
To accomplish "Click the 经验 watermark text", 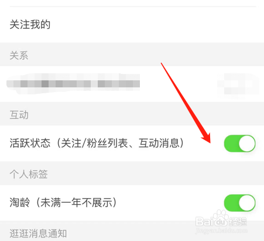I will click(x=238, y=221).
